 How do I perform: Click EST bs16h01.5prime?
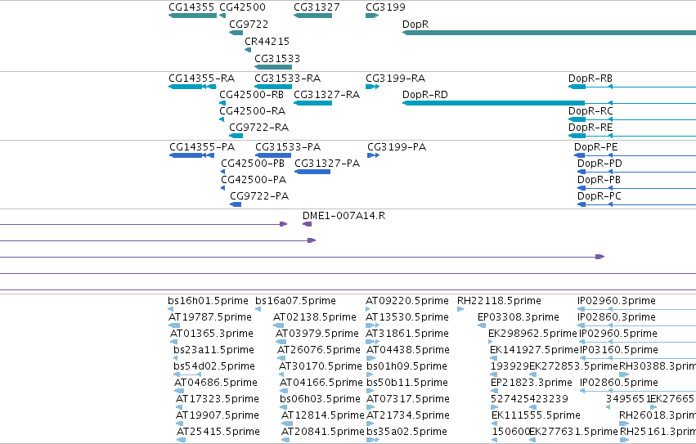[x=170, y=309]
